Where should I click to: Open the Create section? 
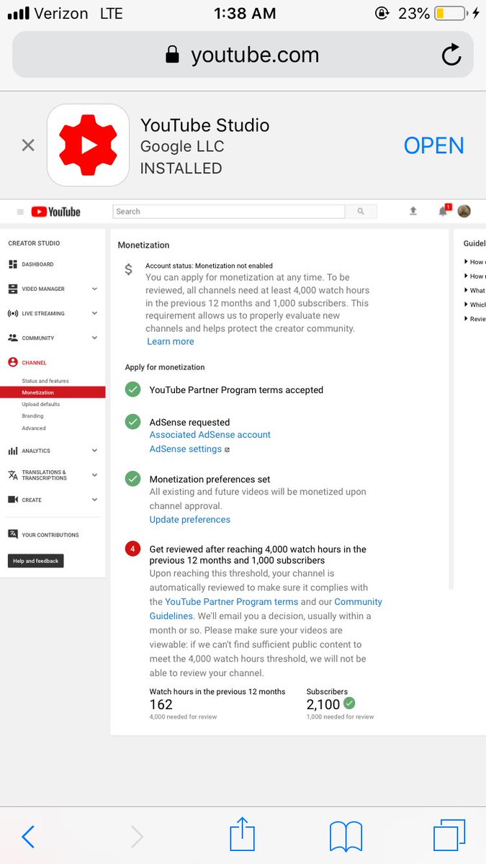(x=32, y=500)
